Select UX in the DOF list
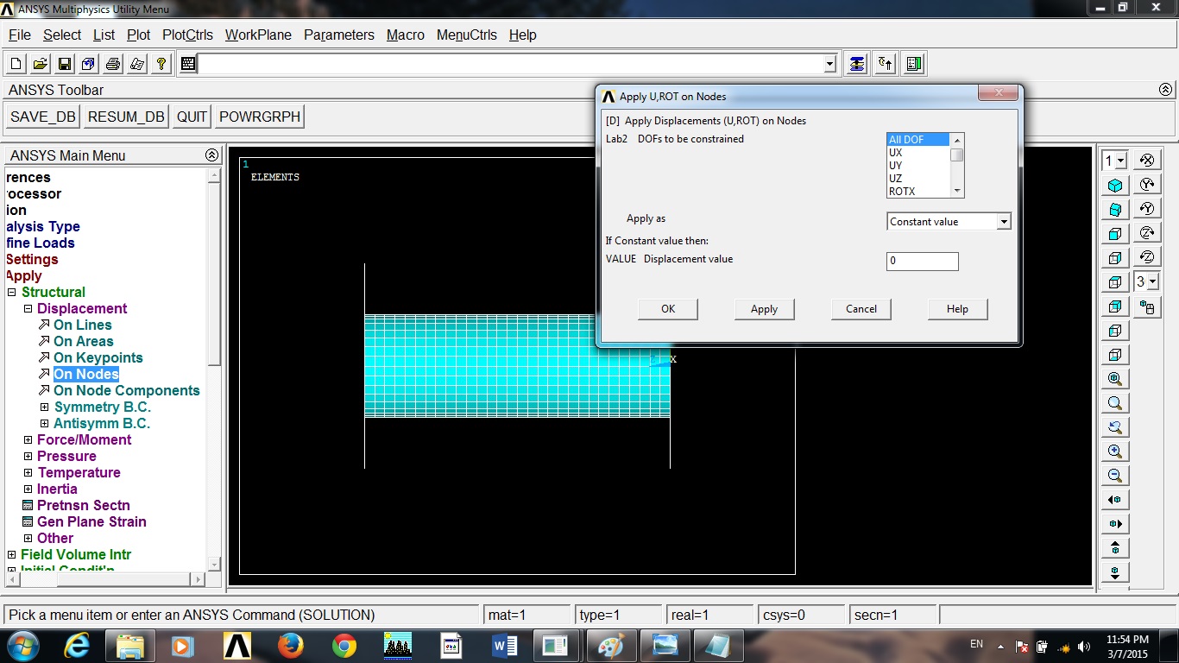Screen dimensions: 1179x663 (918, 153)
